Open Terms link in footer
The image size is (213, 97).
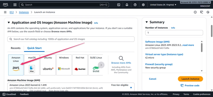click(186, 94)
